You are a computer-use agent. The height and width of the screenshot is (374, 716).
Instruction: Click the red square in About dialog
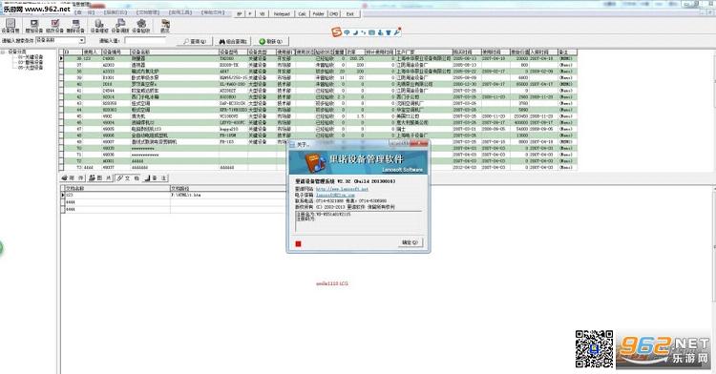(x=298, y=244)
